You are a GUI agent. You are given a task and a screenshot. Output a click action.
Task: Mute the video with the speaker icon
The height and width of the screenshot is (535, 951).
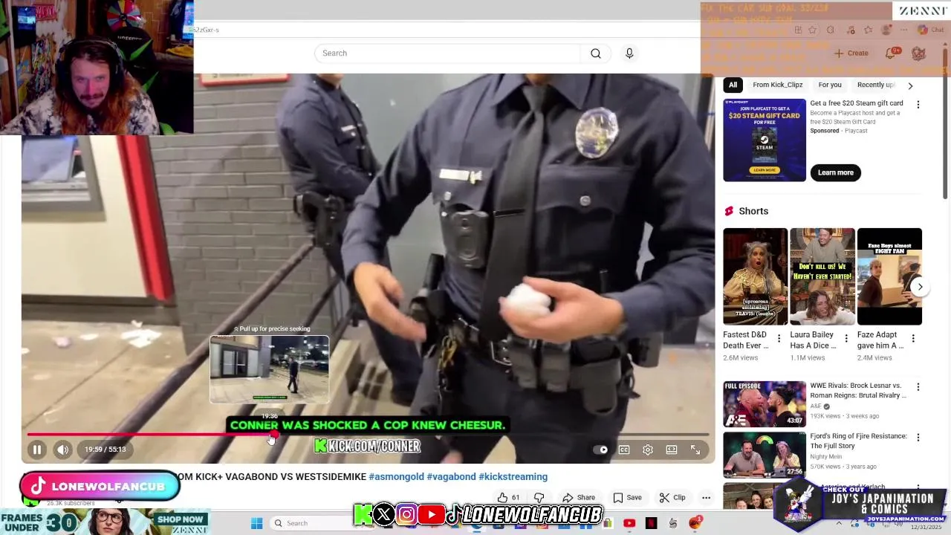pyautogui.click(x=63, y=450)
